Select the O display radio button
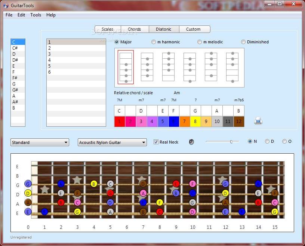The width and height of the screenshot is (305, 246). pos(284,141)
